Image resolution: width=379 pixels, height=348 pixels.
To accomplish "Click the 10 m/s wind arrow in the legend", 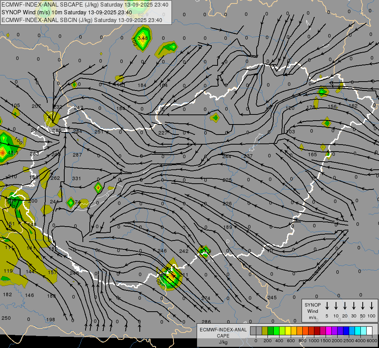I will [336, 306].
